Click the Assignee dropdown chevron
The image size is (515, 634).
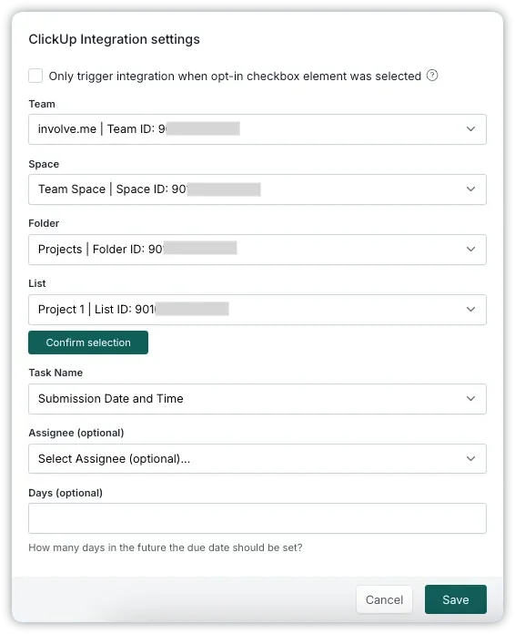click(x=470, y=458)
